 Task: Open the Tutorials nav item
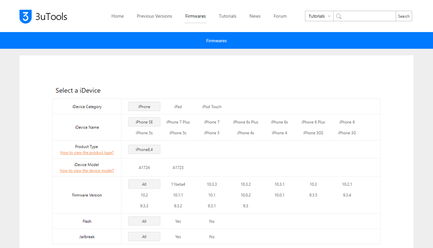pos(227,16)
